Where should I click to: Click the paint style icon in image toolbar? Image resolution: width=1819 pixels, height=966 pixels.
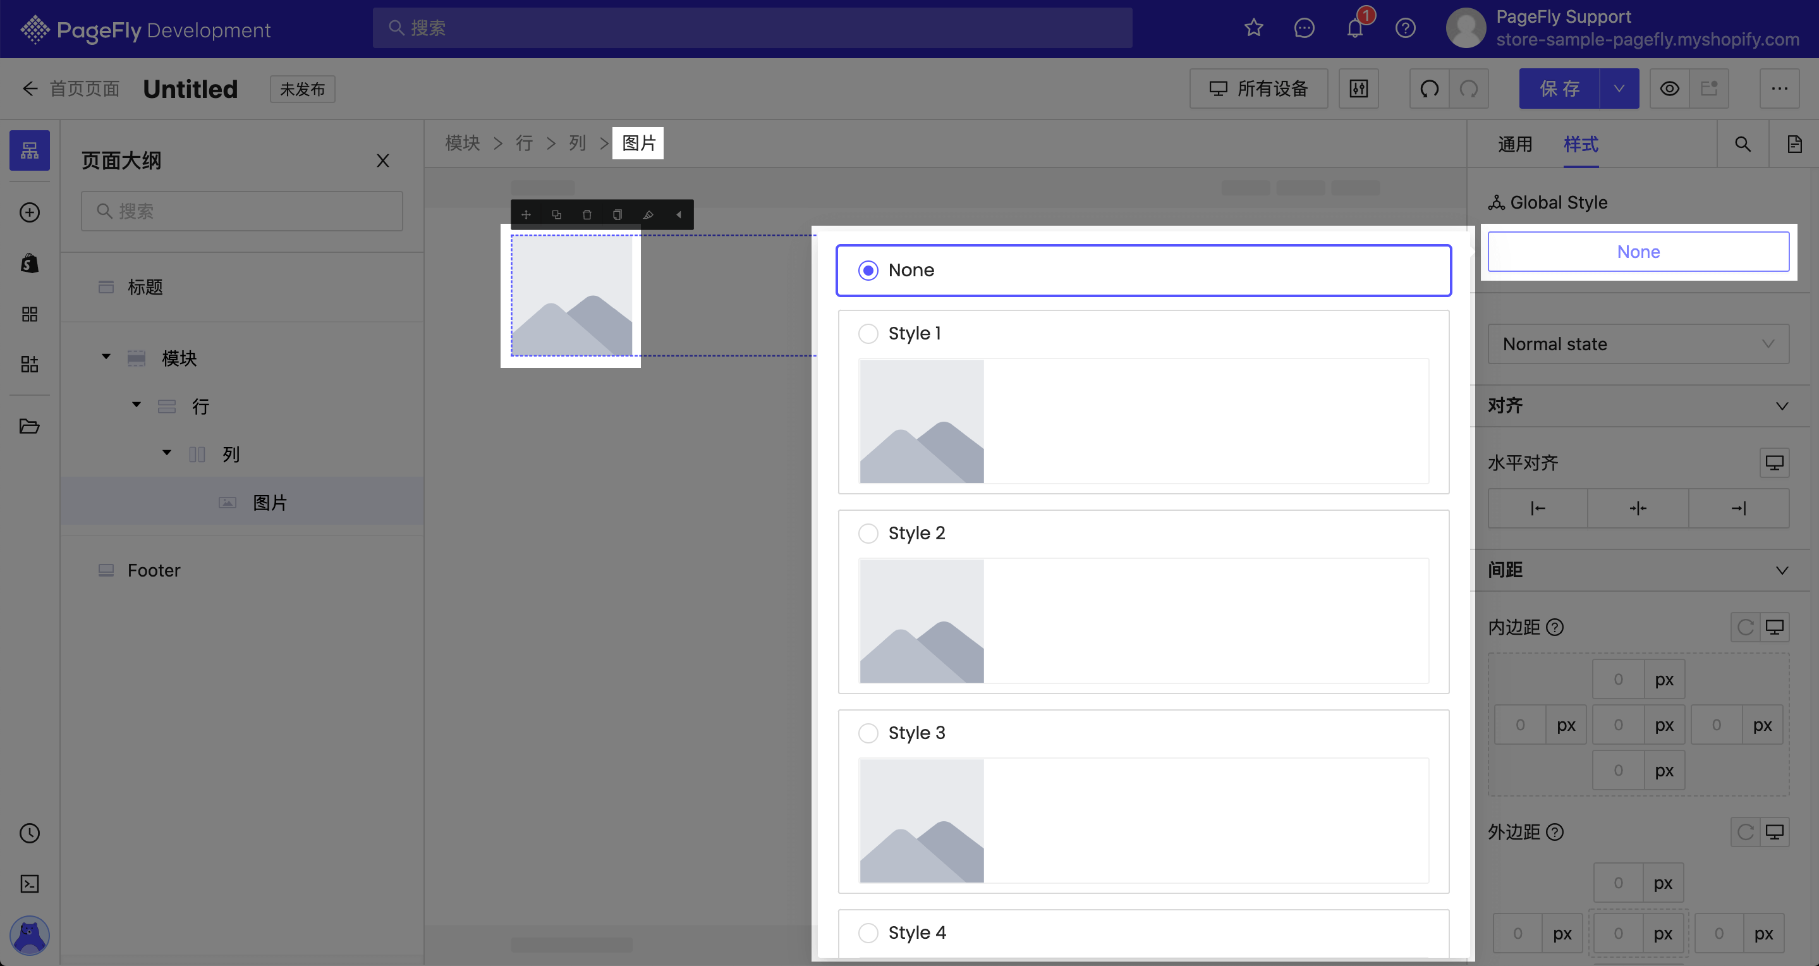tap(648, 215)
